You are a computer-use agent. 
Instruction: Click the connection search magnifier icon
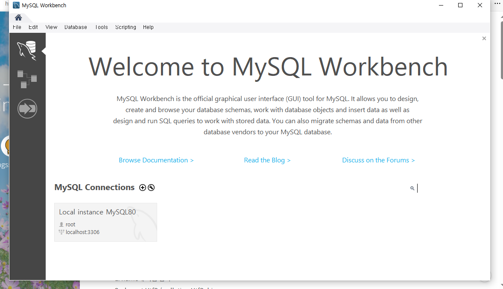pyautogui.click(x=412, y=188)
